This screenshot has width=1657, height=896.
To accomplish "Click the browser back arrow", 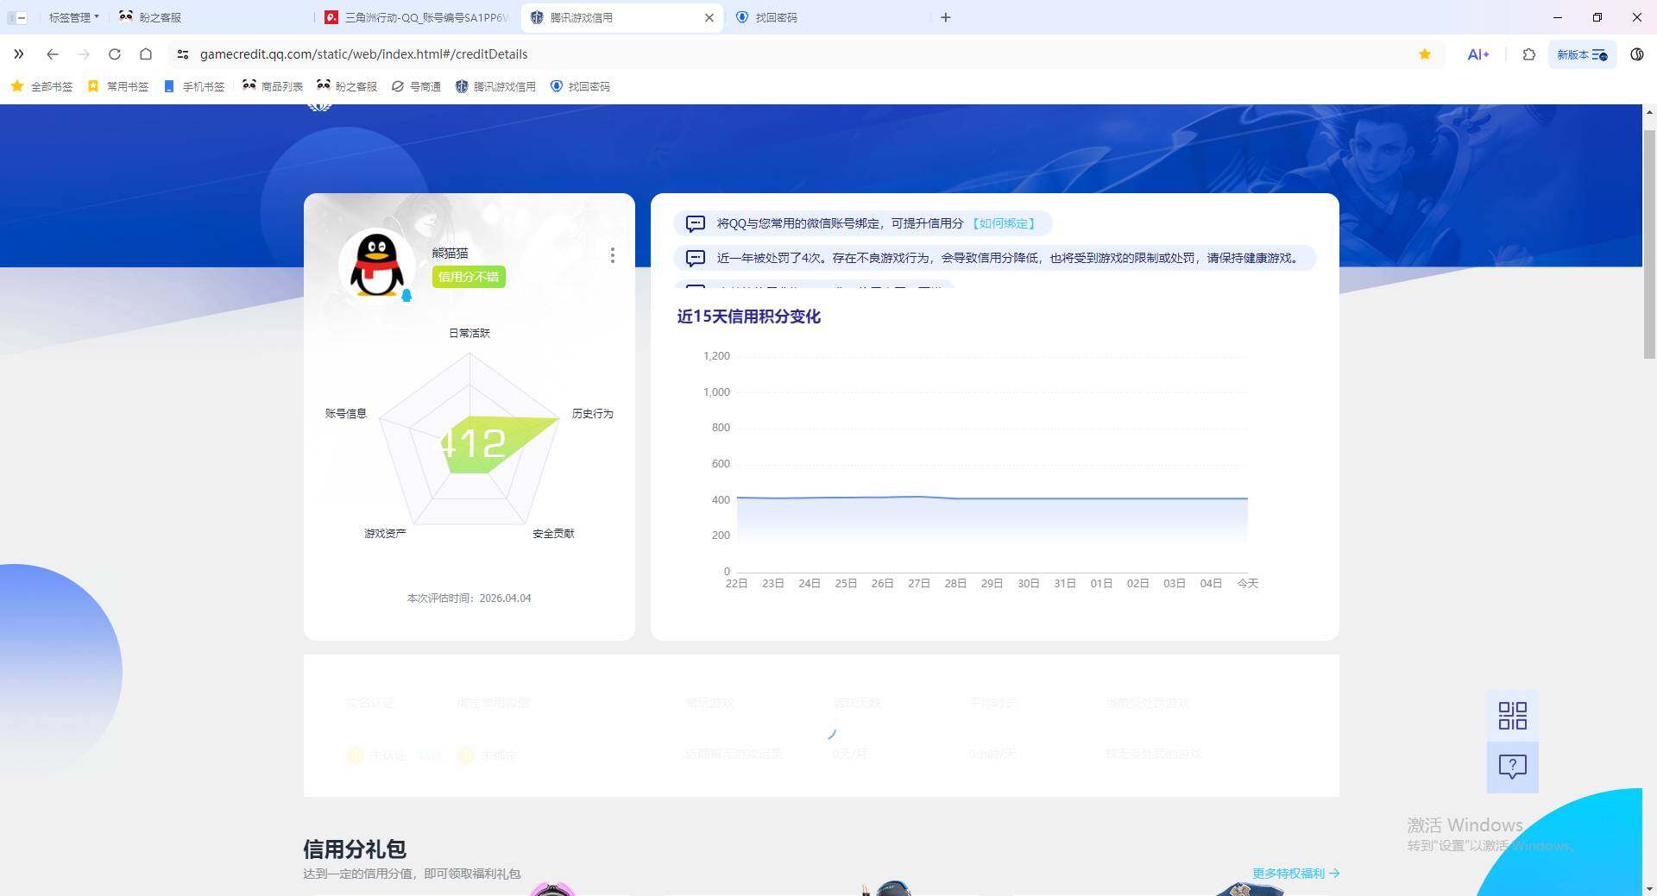I will (53, 54).
